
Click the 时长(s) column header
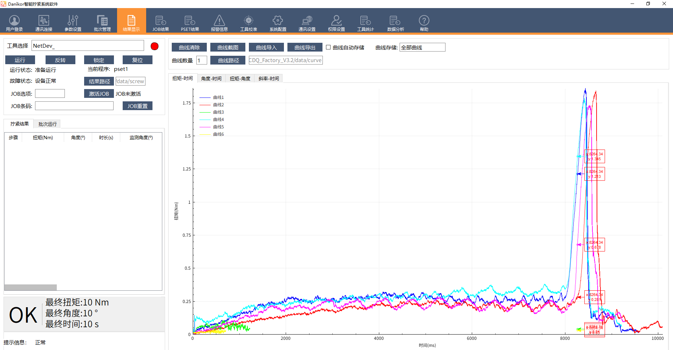(x=106, y=137)
